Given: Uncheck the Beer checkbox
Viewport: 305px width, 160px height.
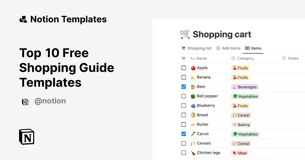Looking at the screenshot, I should tap(184, 86).
